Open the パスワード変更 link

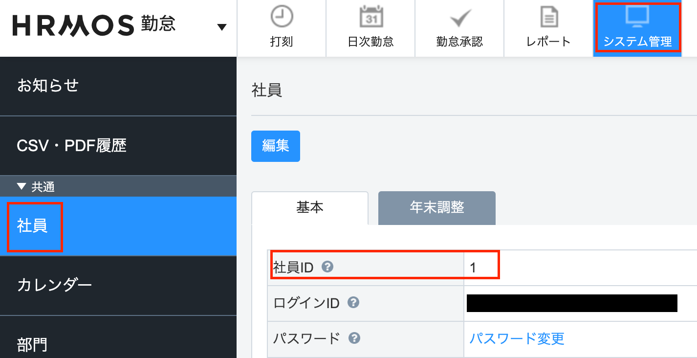[517, 338]
